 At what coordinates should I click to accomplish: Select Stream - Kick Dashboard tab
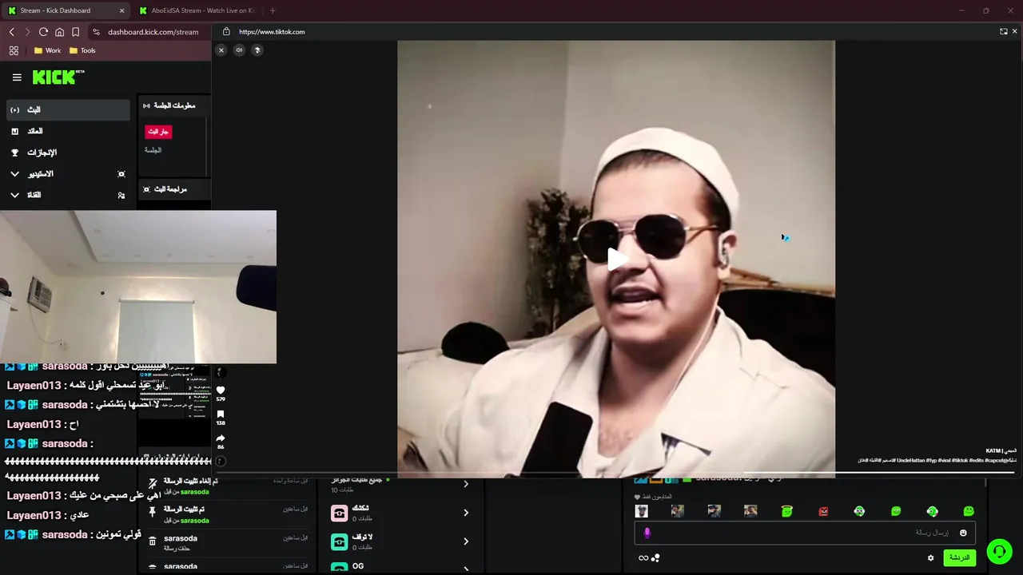tap(66, 10)
